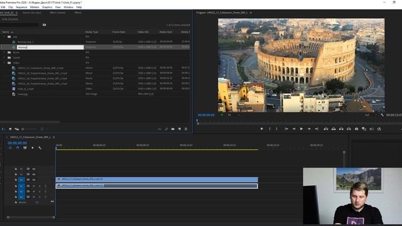
Task: Step forward one frame
Action: click(x=309, y=129)
